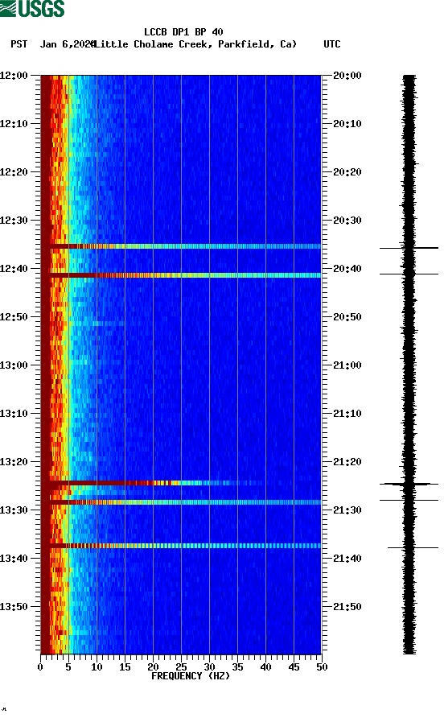Click the '10' frequency tick label
The width and height of the screenshot is (444, 718).
(97, 667)
